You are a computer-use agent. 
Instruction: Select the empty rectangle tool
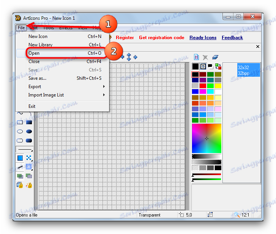click(20, 122)
